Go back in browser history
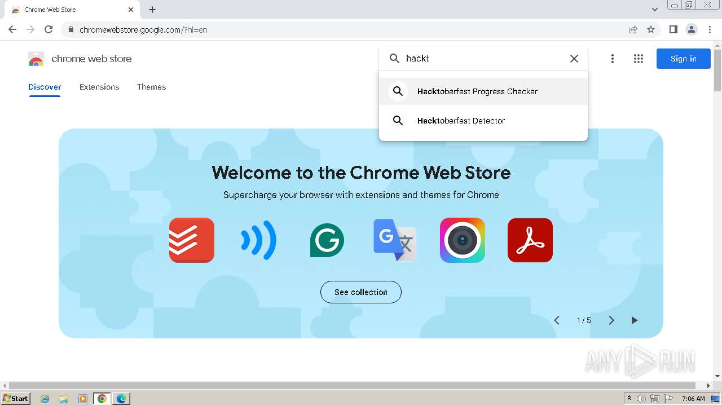This screenshot has width=722, height=406. pos(12,29)
